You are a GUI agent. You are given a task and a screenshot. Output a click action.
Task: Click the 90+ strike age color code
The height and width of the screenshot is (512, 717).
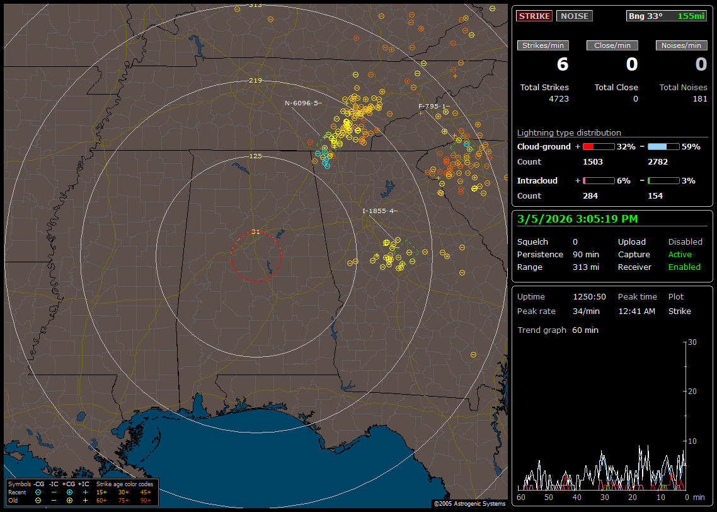click(x=146, y=500)
